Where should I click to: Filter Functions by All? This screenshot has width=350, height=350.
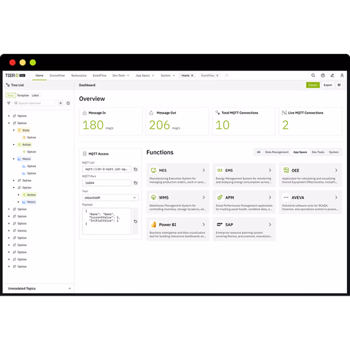click(259, 152)
